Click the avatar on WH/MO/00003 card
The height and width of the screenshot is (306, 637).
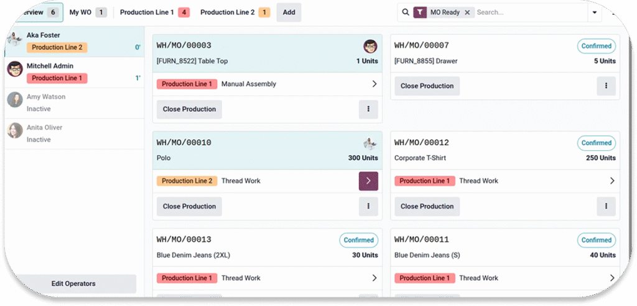(370, 47)
